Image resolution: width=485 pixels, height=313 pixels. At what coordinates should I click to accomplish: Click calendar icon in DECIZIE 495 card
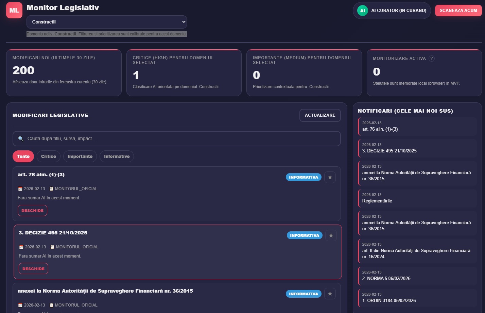tap(21, 247)
